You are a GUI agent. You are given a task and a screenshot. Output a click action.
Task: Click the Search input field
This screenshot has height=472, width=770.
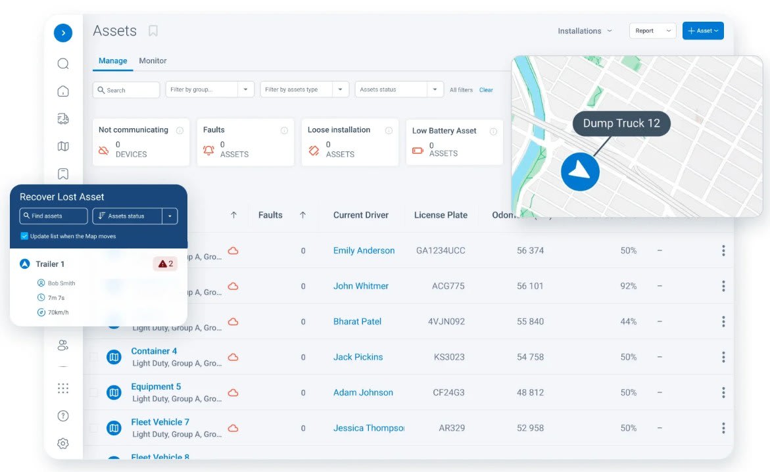(126, 90)
